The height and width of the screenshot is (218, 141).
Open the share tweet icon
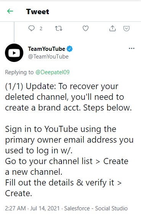[112, 28]
